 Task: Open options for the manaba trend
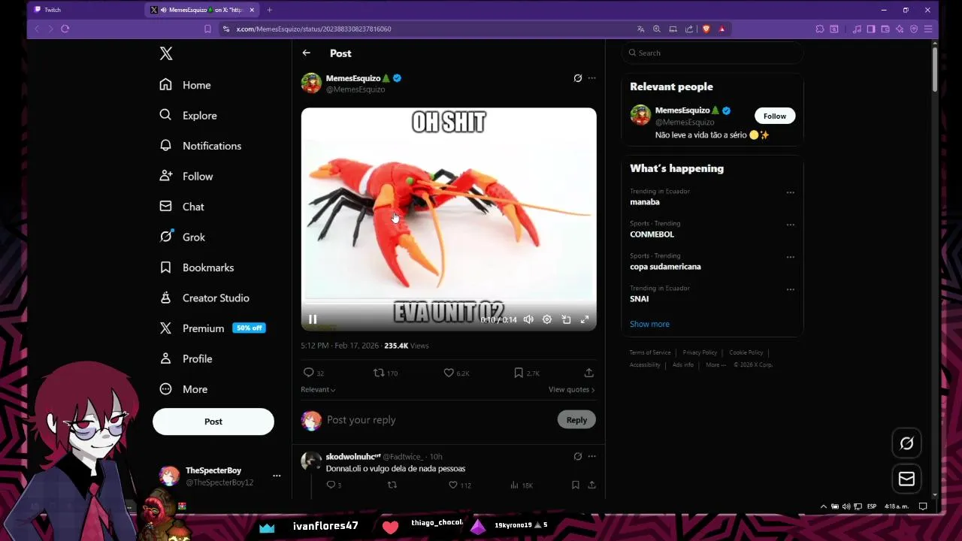790,192
